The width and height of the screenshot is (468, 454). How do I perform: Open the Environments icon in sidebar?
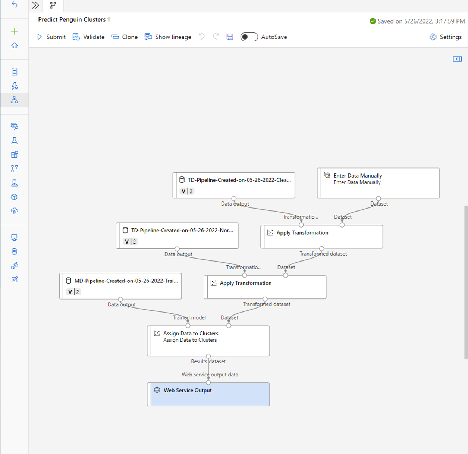(x=14, y=183)
